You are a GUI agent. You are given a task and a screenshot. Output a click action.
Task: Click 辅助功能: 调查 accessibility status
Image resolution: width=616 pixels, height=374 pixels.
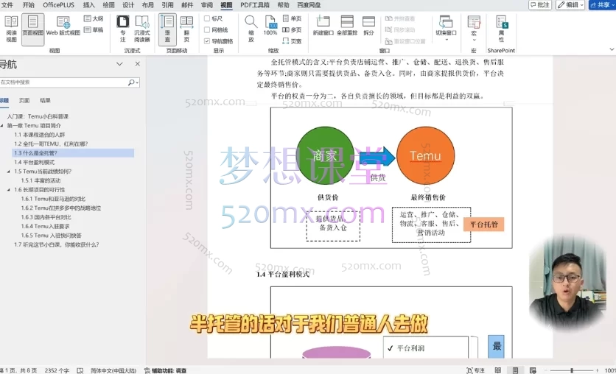165,370
